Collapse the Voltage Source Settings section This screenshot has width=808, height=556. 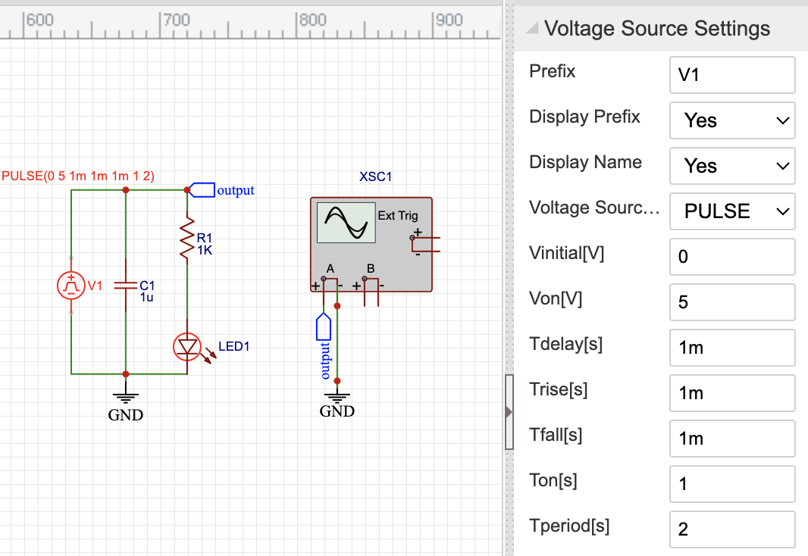click(x=532, y=28)
